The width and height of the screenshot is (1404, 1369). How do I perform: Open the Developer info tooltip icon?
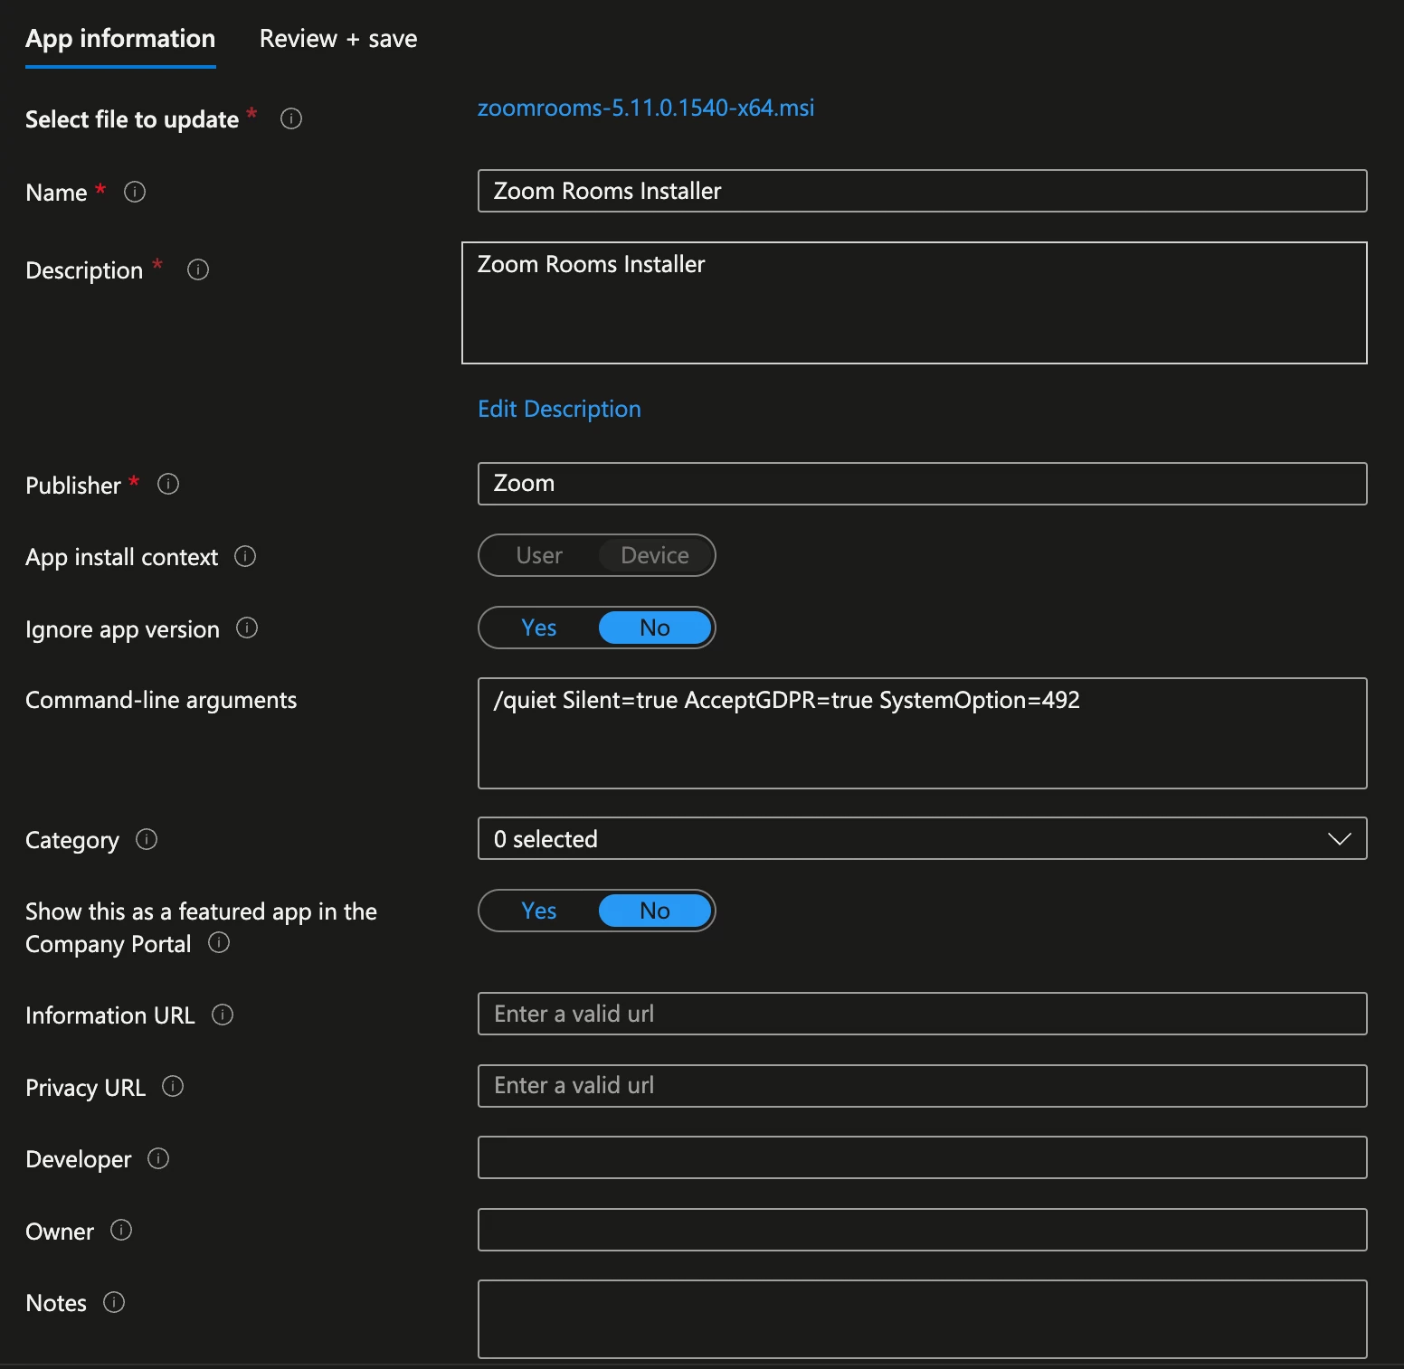point(158,1158)
